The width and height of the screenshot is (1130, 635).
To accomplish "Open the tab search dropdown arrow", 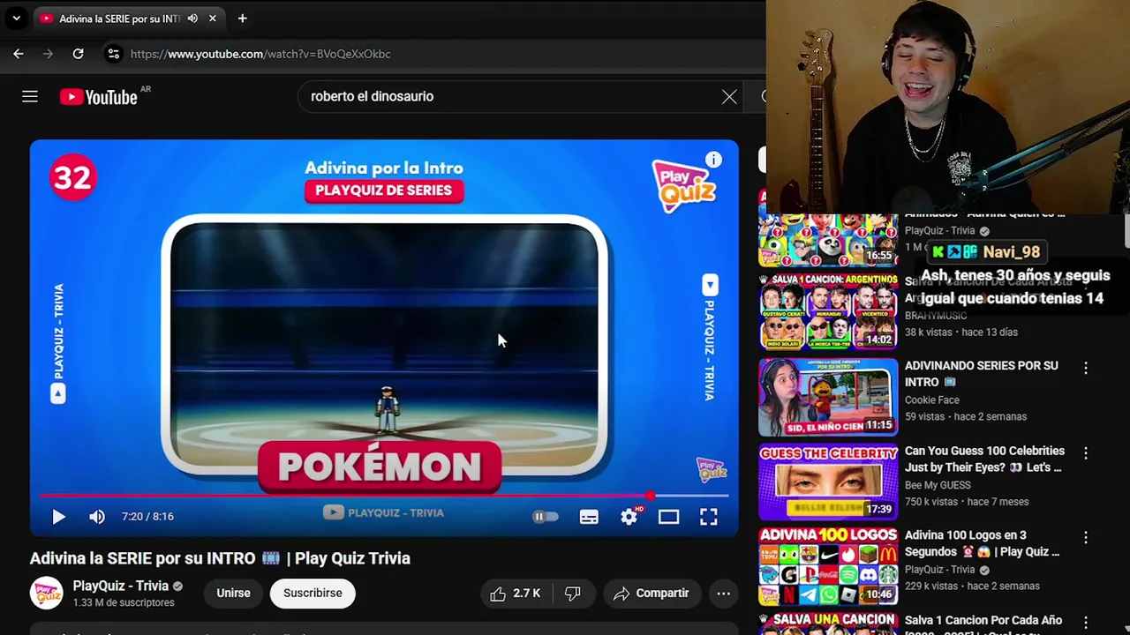I will (x=16, y=19).
